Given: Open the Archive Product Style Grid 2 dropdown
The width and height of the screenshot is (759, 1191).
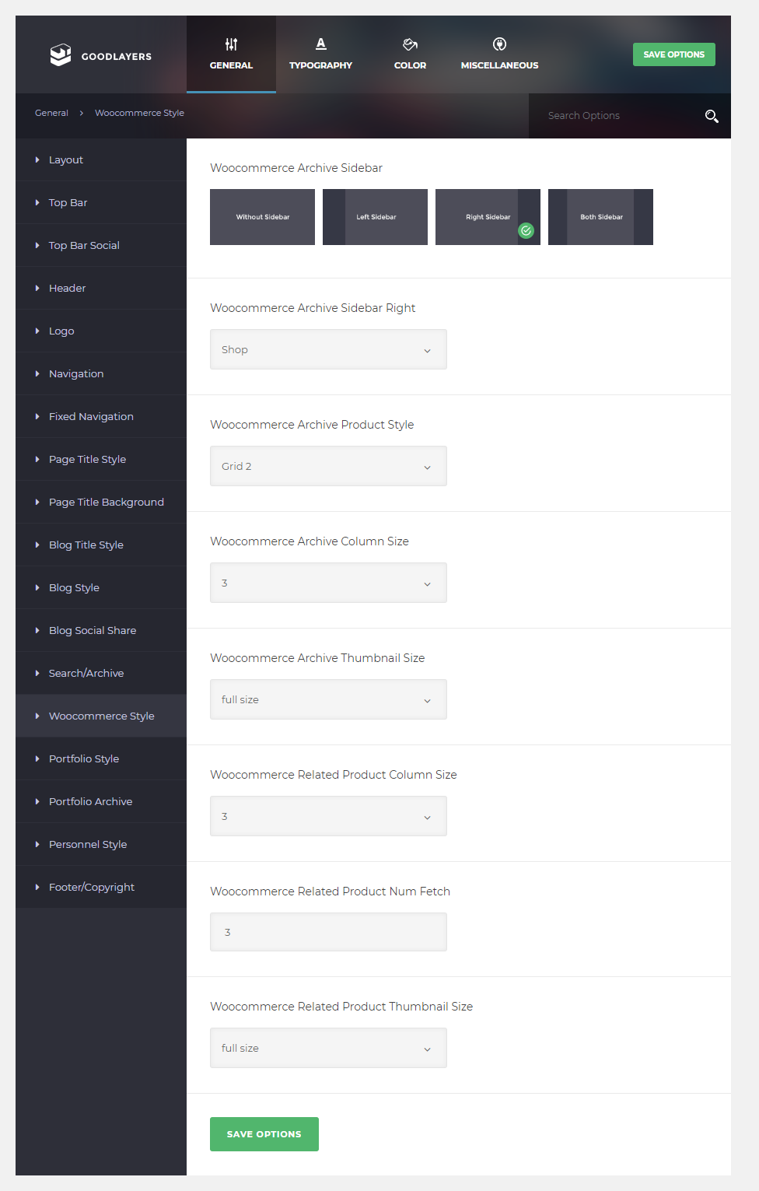Looking at the screenshot, I should click(328, 466).
